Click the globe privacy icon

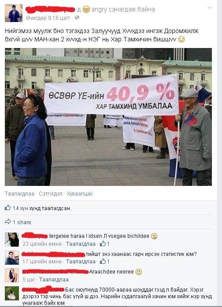77,18
